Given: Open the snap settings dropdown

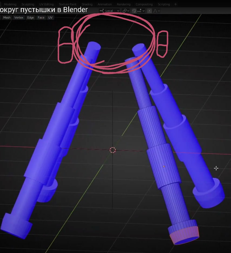Looking at the screenshot, I should (x=141, y=11).
